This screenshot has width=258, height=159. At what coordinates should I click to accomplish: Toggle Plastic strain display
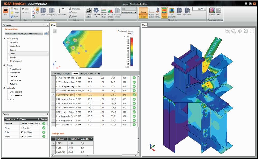click(151, 13)
